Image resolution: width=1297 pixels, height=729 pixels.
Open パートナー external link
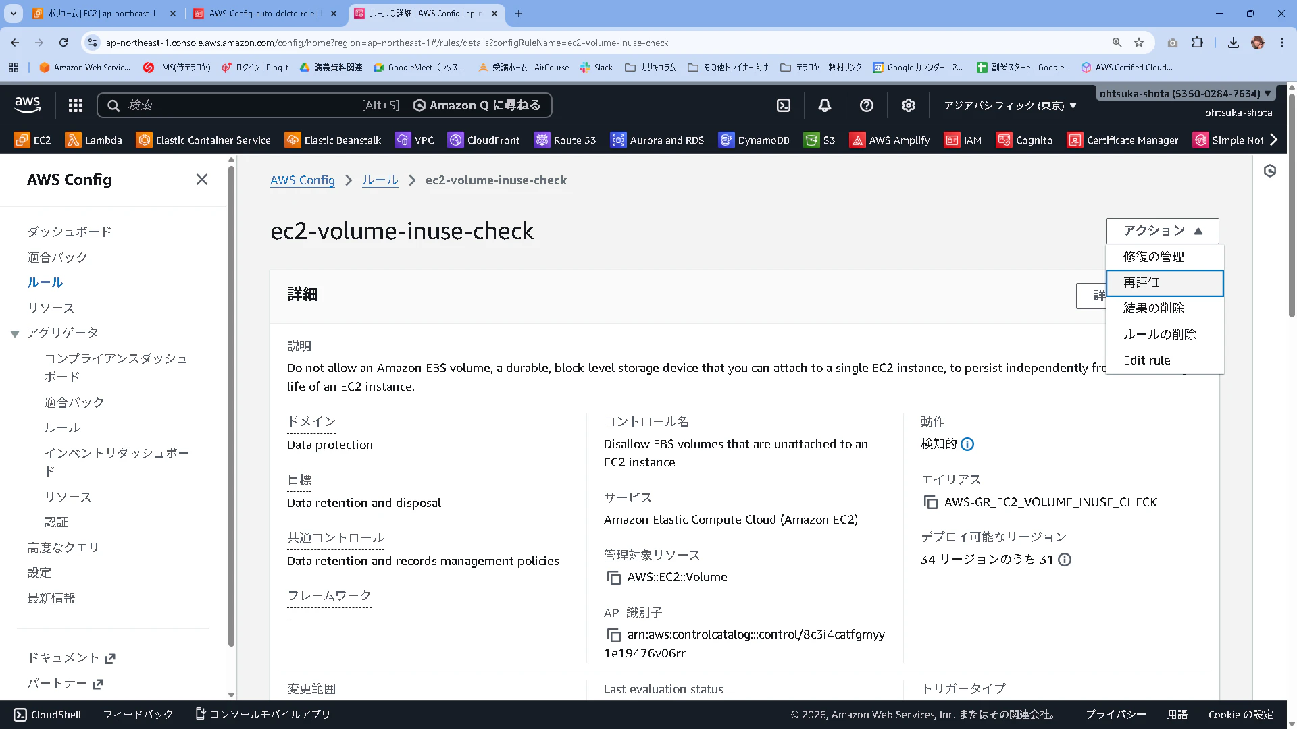[x=66, y=684]
